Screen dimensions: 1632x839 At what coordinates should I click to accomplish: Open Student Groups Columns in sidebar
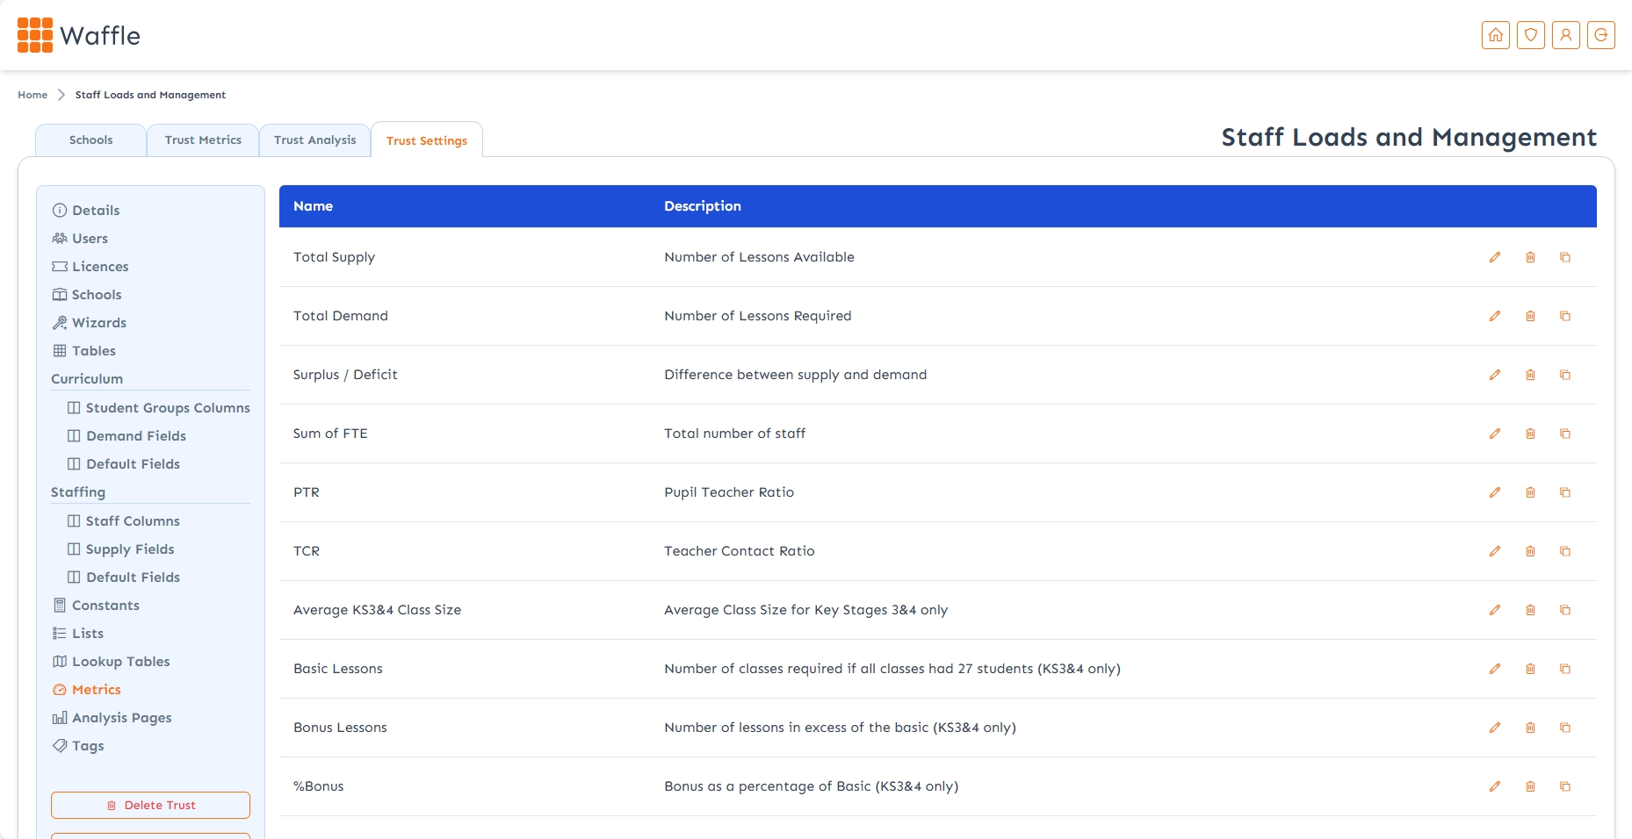click(167, 408)
